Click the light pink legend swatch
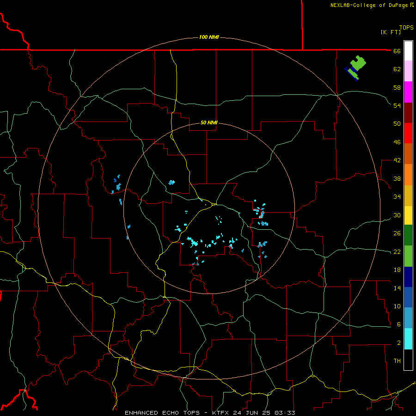Screen dimensions: 416x416 pyautogui.click(x=408, y=71)
